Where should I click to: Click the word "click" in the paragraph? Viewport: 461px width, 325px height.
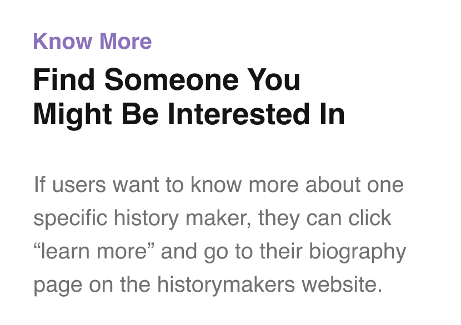coord(370,218)
